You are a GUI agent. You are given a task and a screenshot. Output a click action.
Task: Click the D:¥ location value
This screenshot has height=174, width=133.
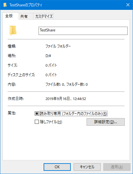point(48,56)
